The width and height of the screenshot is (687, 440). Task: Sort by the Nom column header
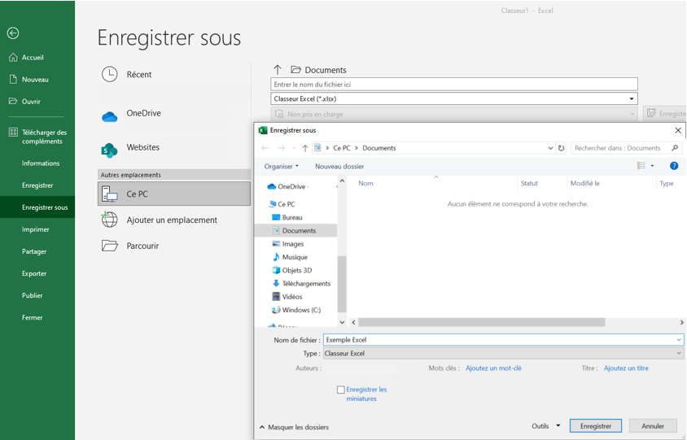tap(365, 183)
